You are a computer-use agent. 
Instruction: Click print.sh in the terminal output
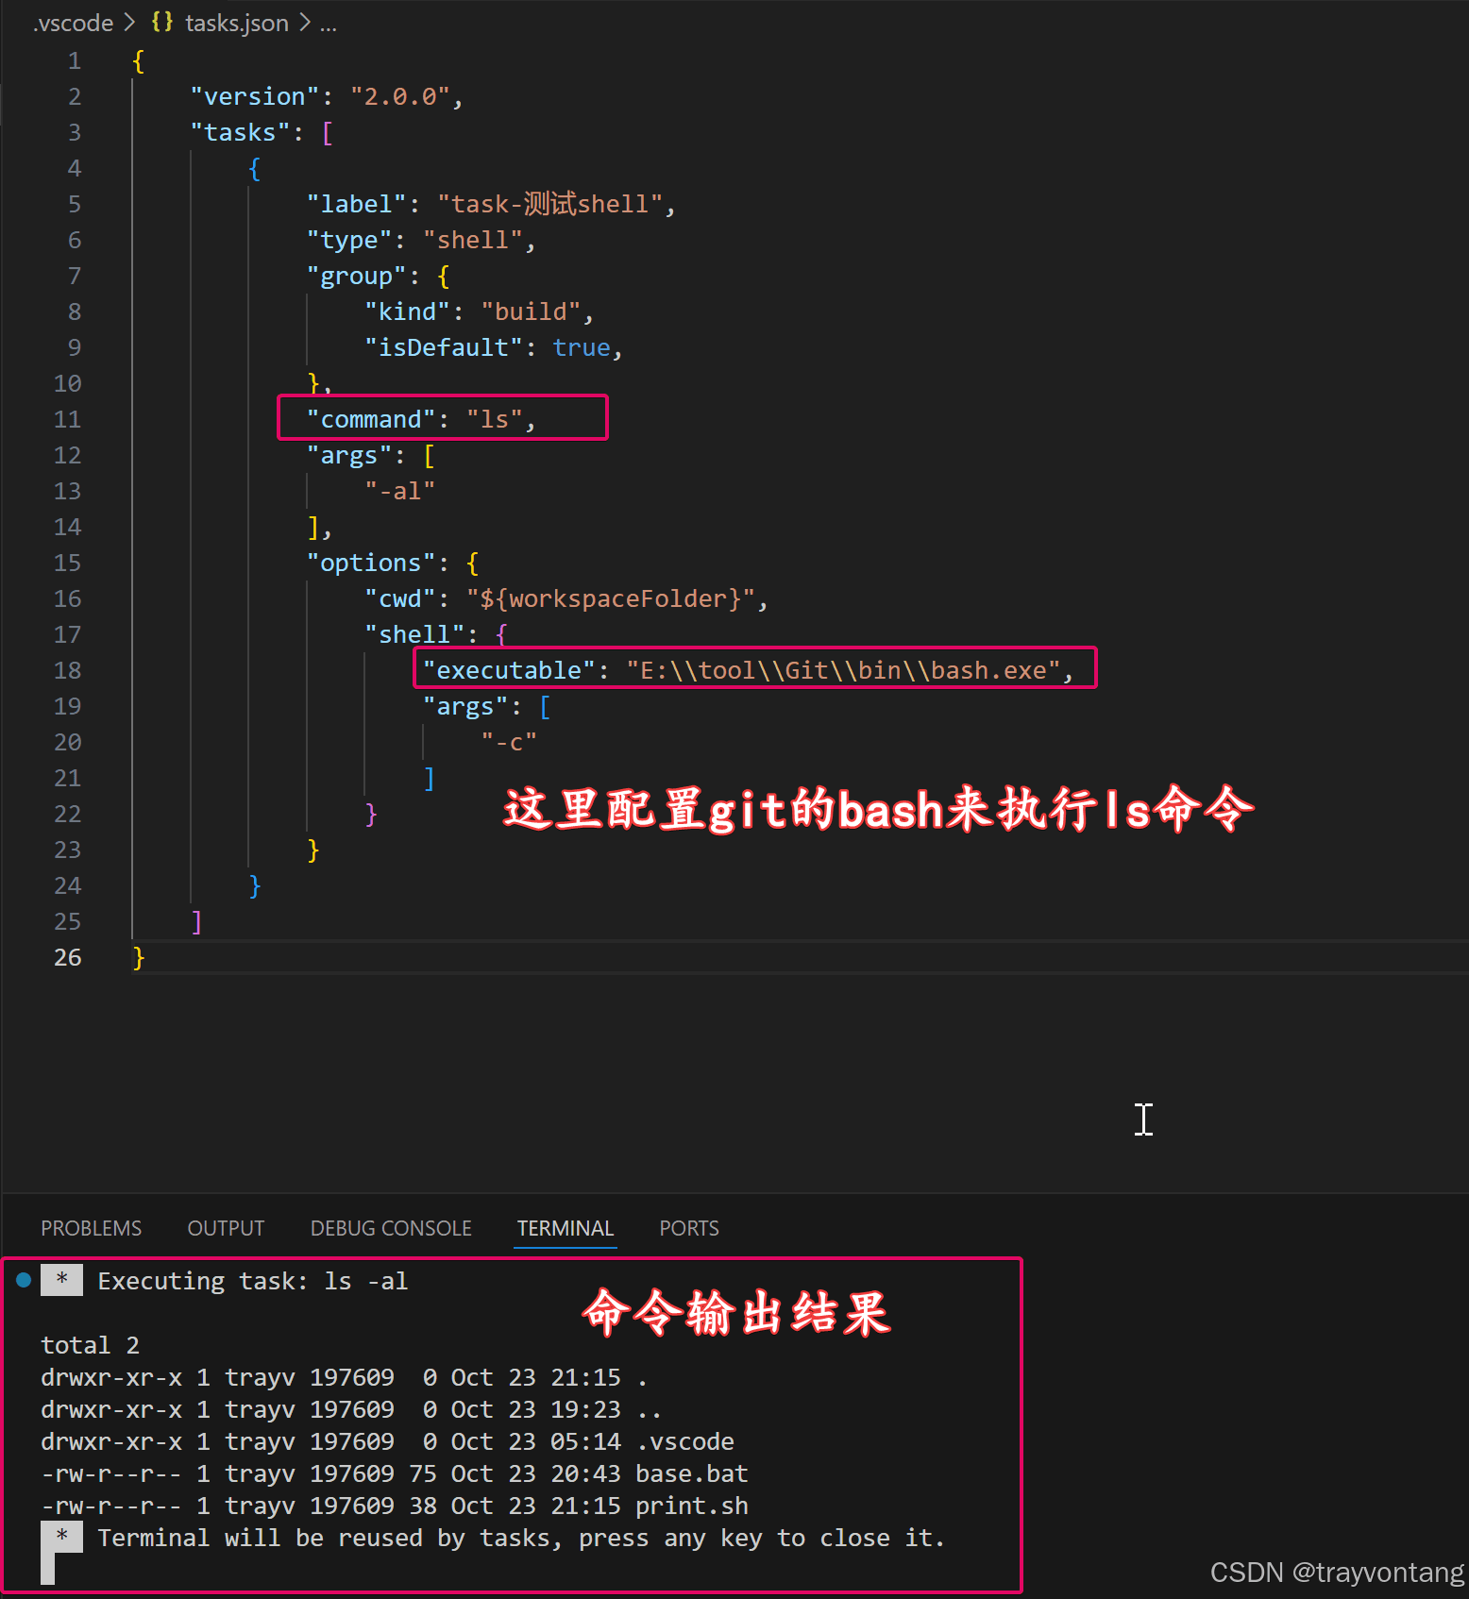[692, 1506]
